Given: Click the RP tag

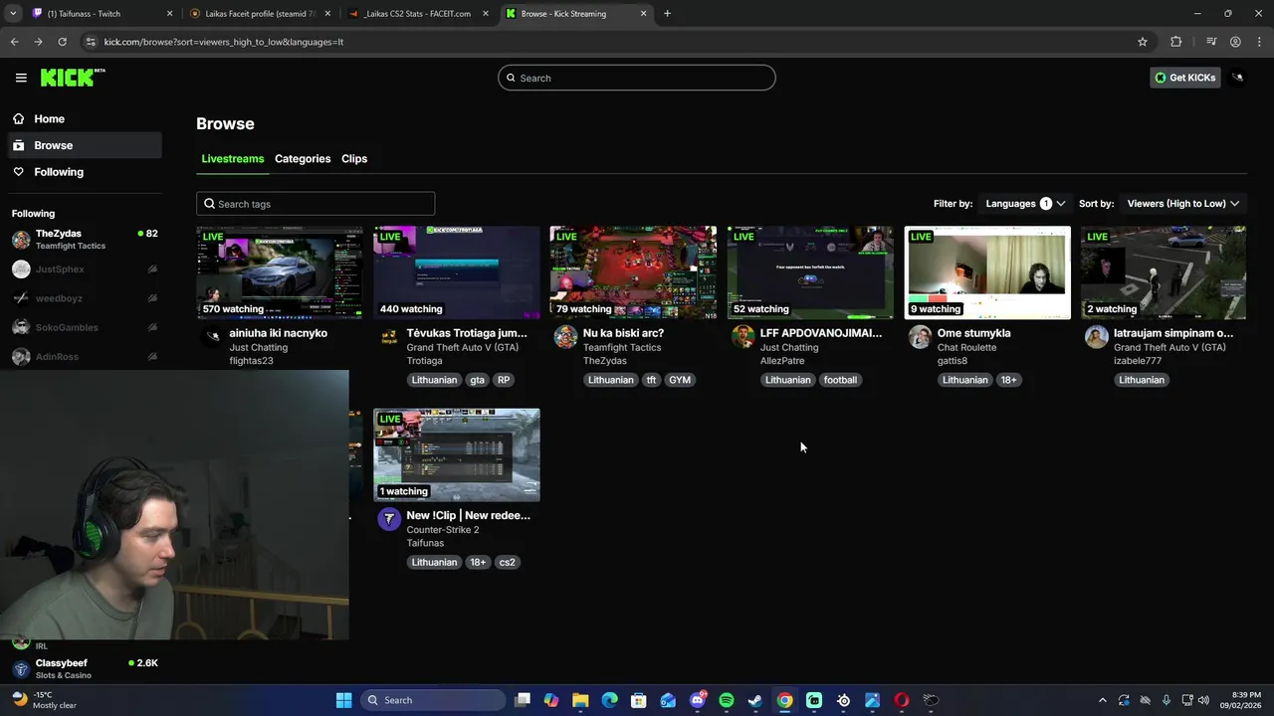Looking at the screenshot, I should (x=504, y=380).
